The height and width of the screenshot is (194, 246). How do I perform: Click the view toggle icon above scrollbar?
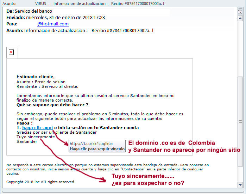(240, 12)
